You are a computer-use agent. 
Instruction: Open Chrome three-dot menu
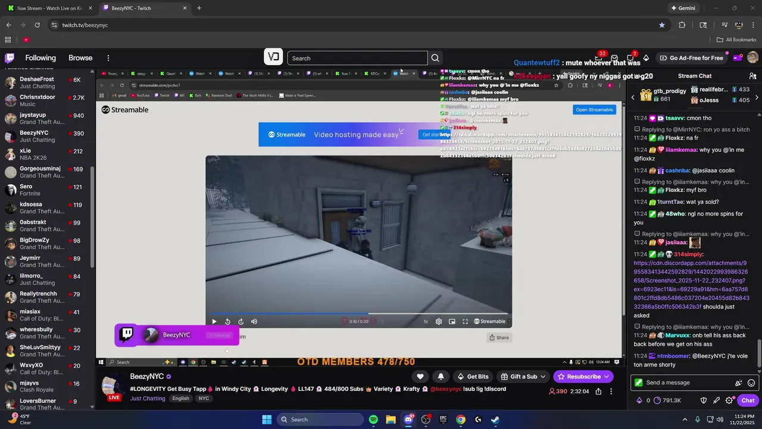coord(753,25)
